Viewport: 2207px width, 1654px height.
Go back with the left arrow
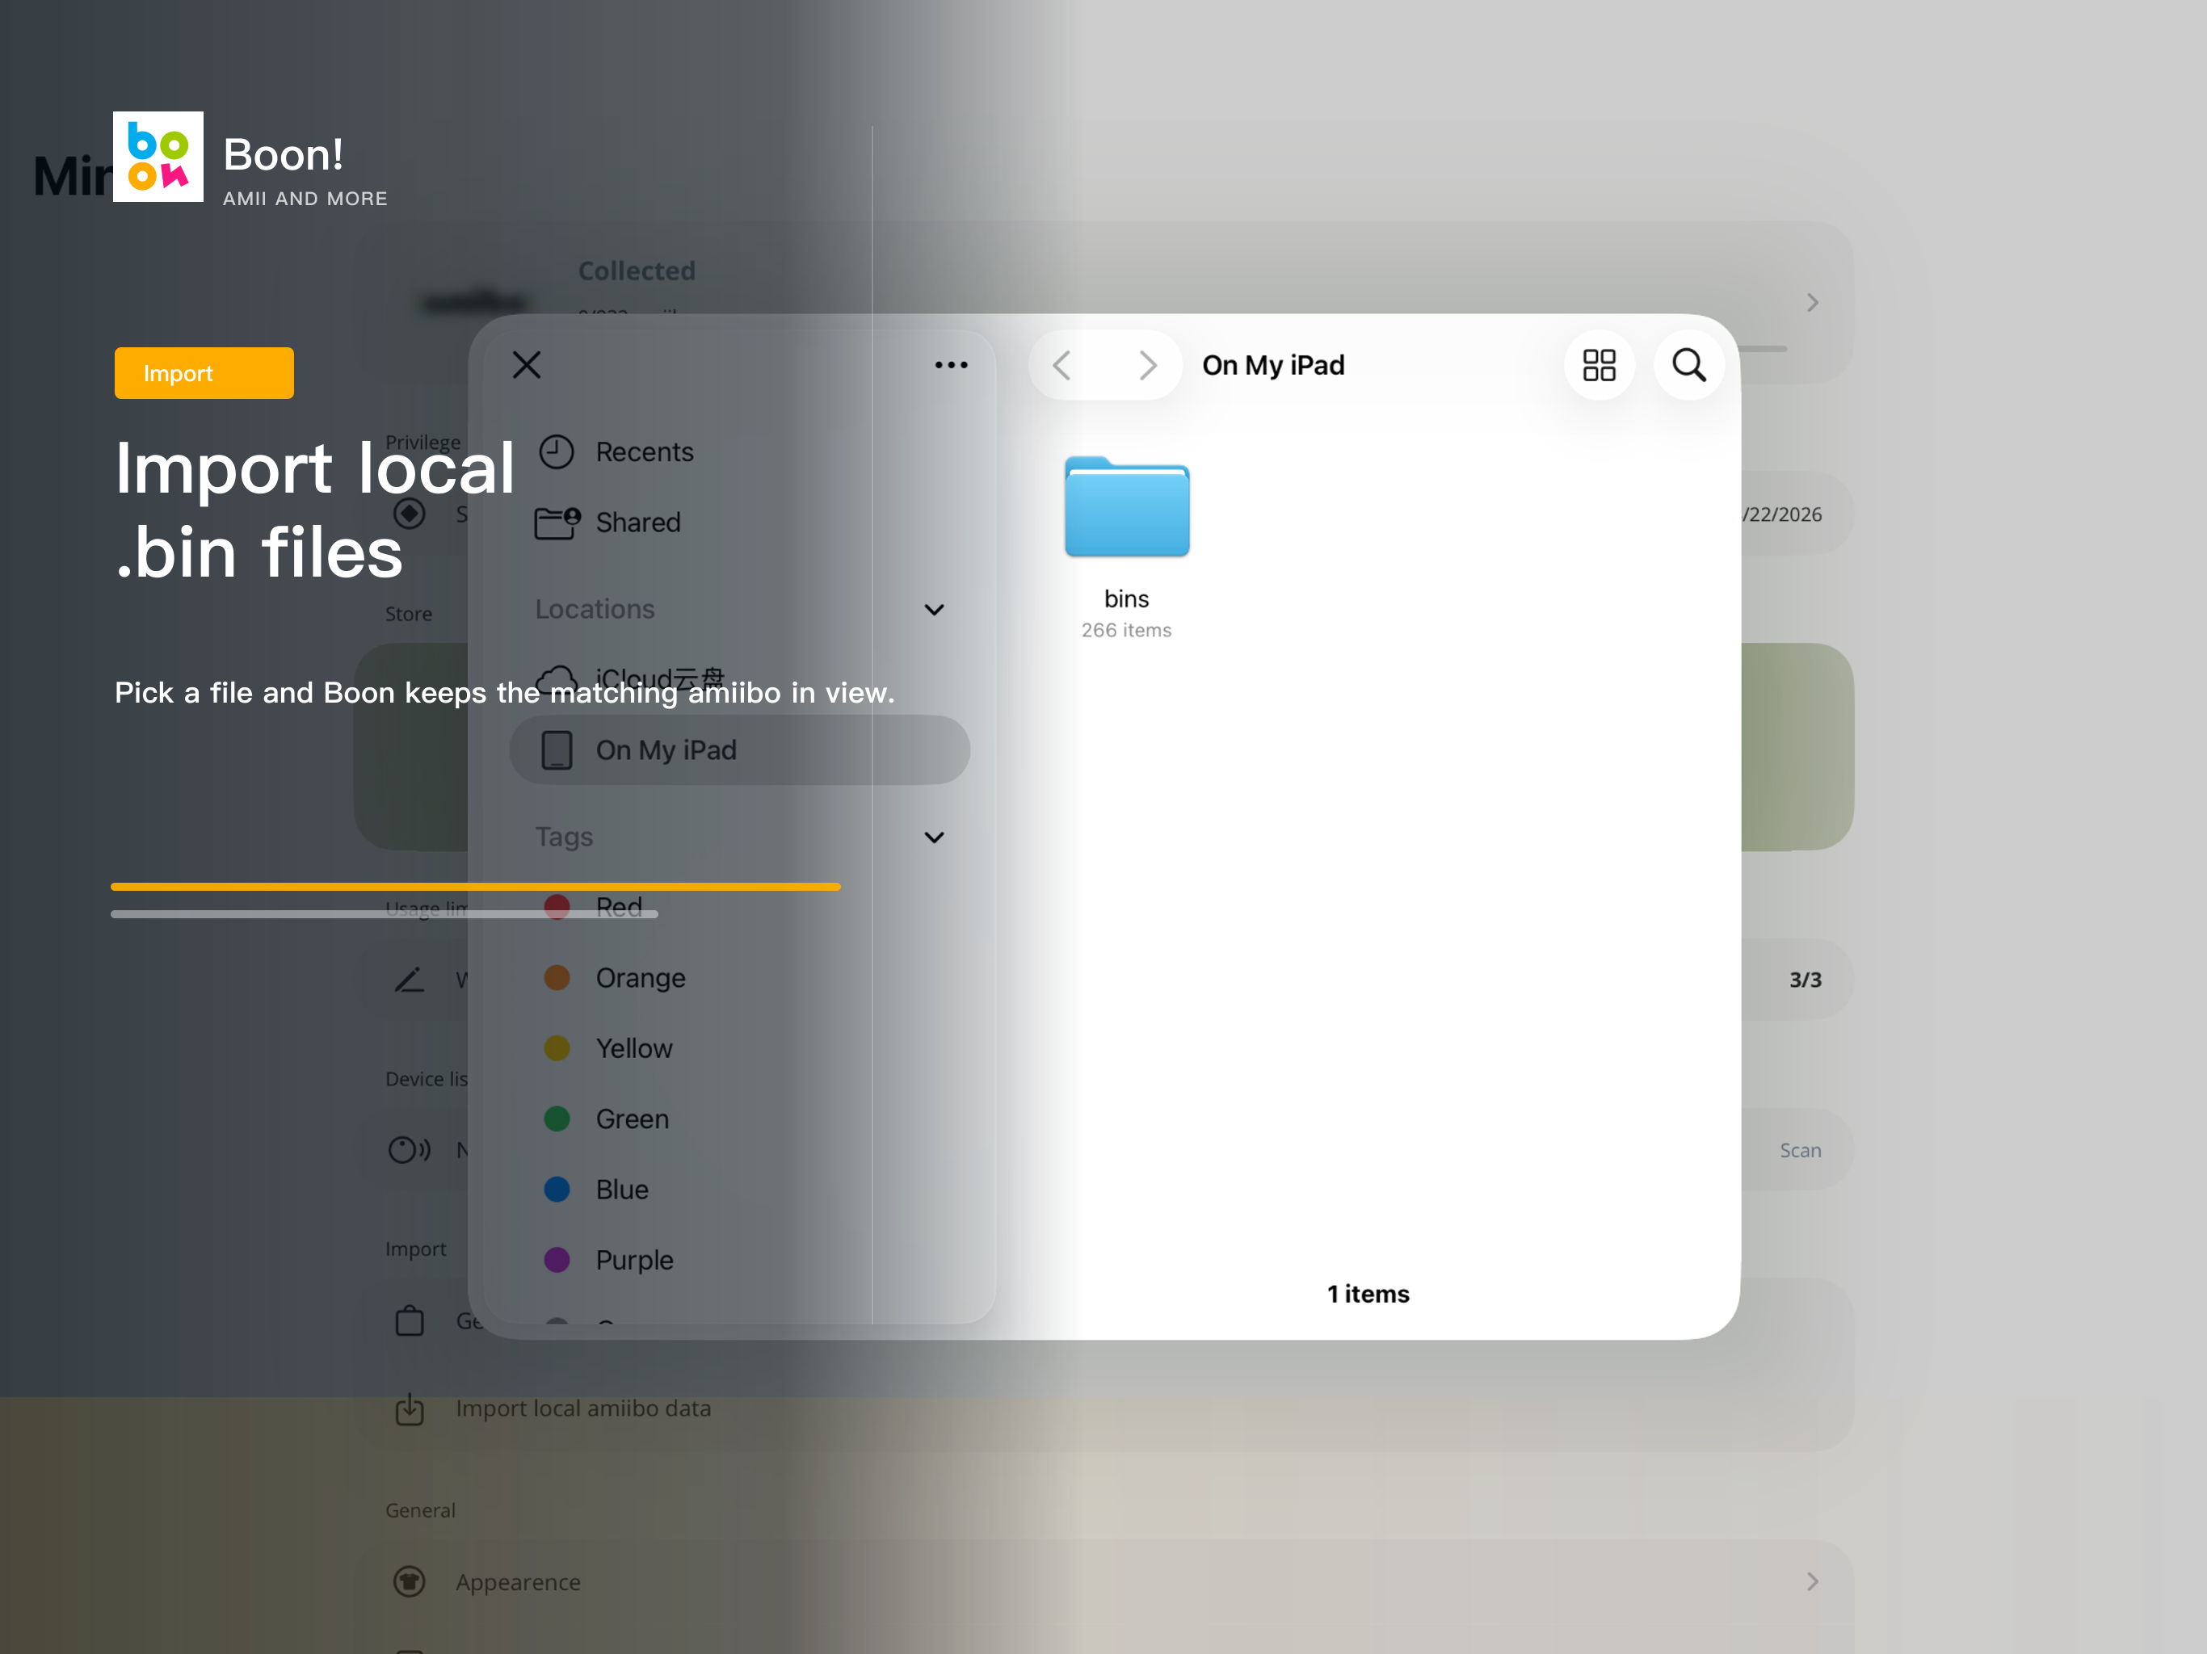point(1061,365)
